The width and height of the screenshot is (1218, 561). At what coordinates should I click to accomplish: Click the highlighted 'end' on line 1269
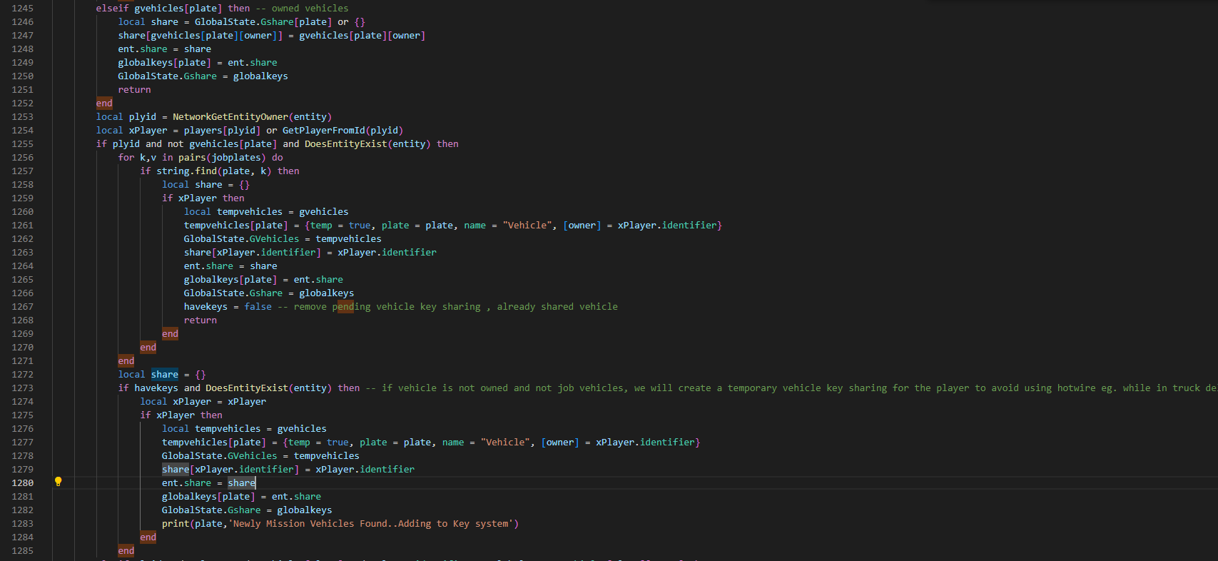(170, 334)
